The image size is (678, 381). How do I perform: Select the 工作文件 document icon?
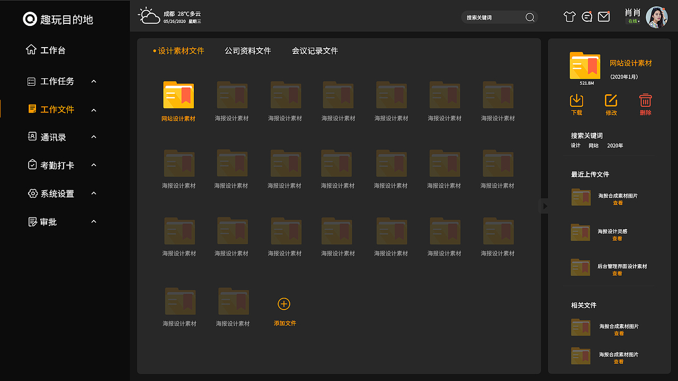[x=32, y=109]
